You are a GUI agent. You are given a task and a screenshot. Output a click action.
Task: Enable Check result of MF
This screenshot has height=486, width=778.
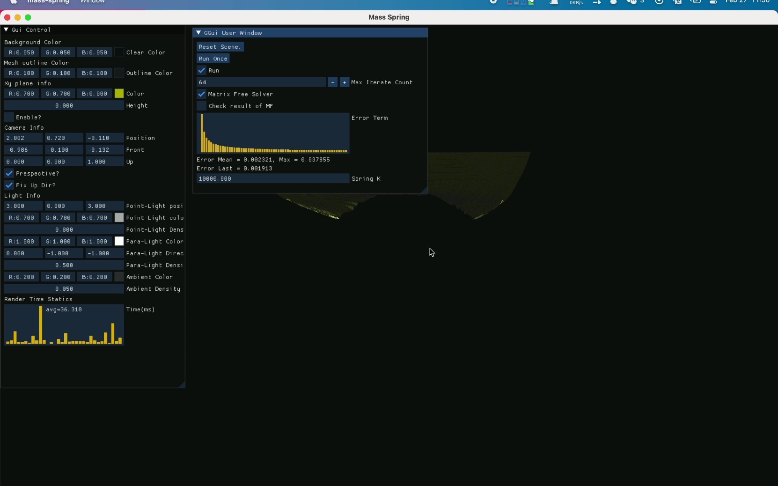[x=201, y=106]
